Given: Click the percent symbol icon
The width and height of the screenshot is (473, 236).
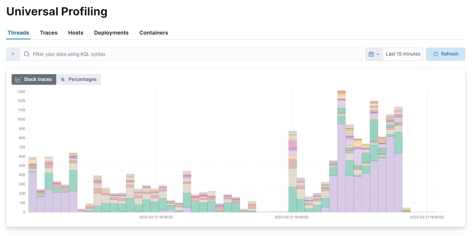Looking at the screenshot, I should pos(63,79).
